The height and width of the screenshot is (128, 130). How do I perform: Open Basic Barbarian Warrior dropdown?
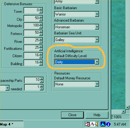[x=97, y=14]
